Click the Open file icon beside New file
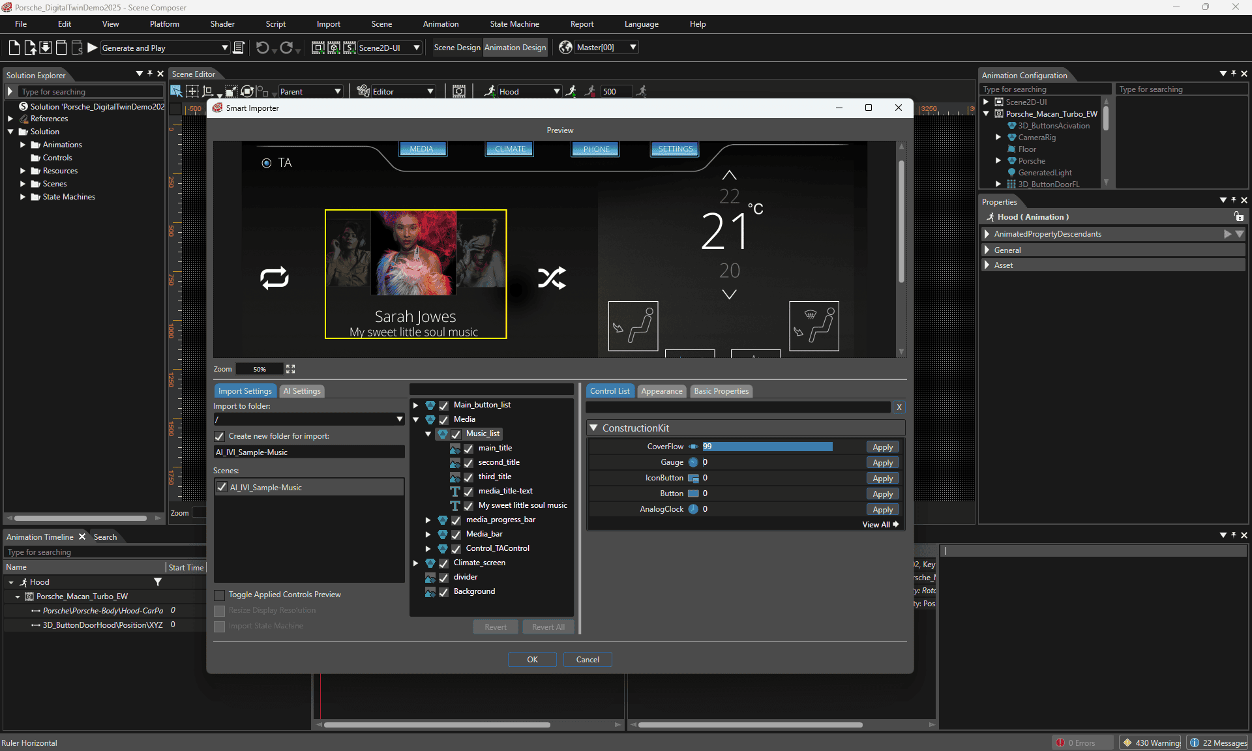The width and height of the screenshot is (1252, 751). point(30,48)
